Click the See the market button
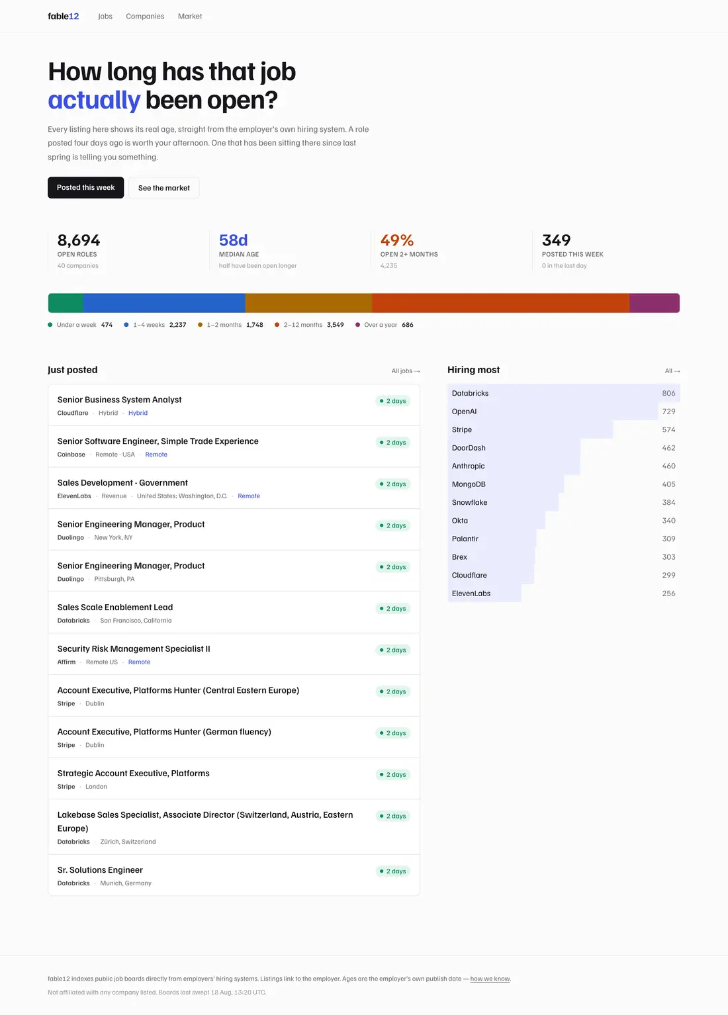Image resolution: width=728 pixels, height=1015 pixels. point(163,187)
